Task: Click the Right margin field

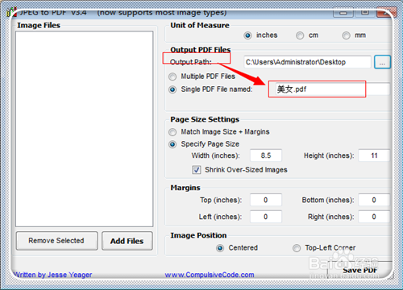Action: tap(374, 217)
